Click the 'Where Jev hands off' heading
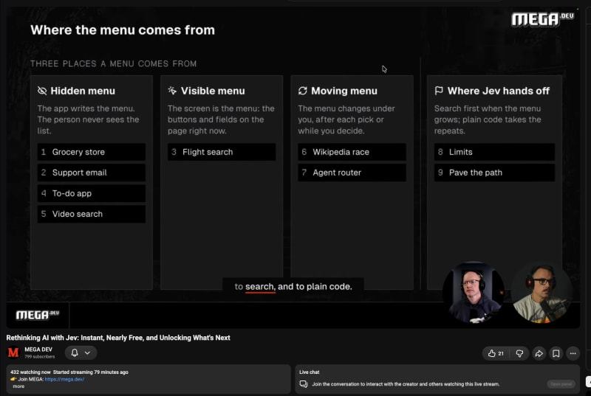 click(498, 91)
